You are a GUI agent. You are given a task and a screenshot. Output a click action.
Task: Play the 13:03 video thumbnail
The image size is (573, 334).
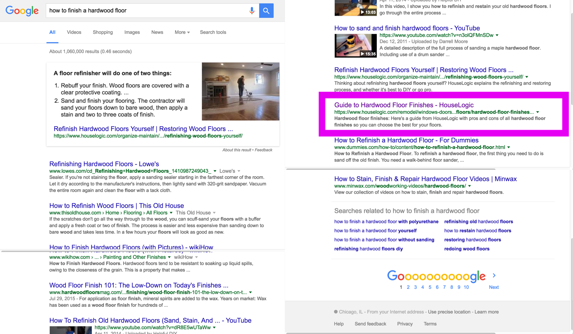[x=355, y=8]
